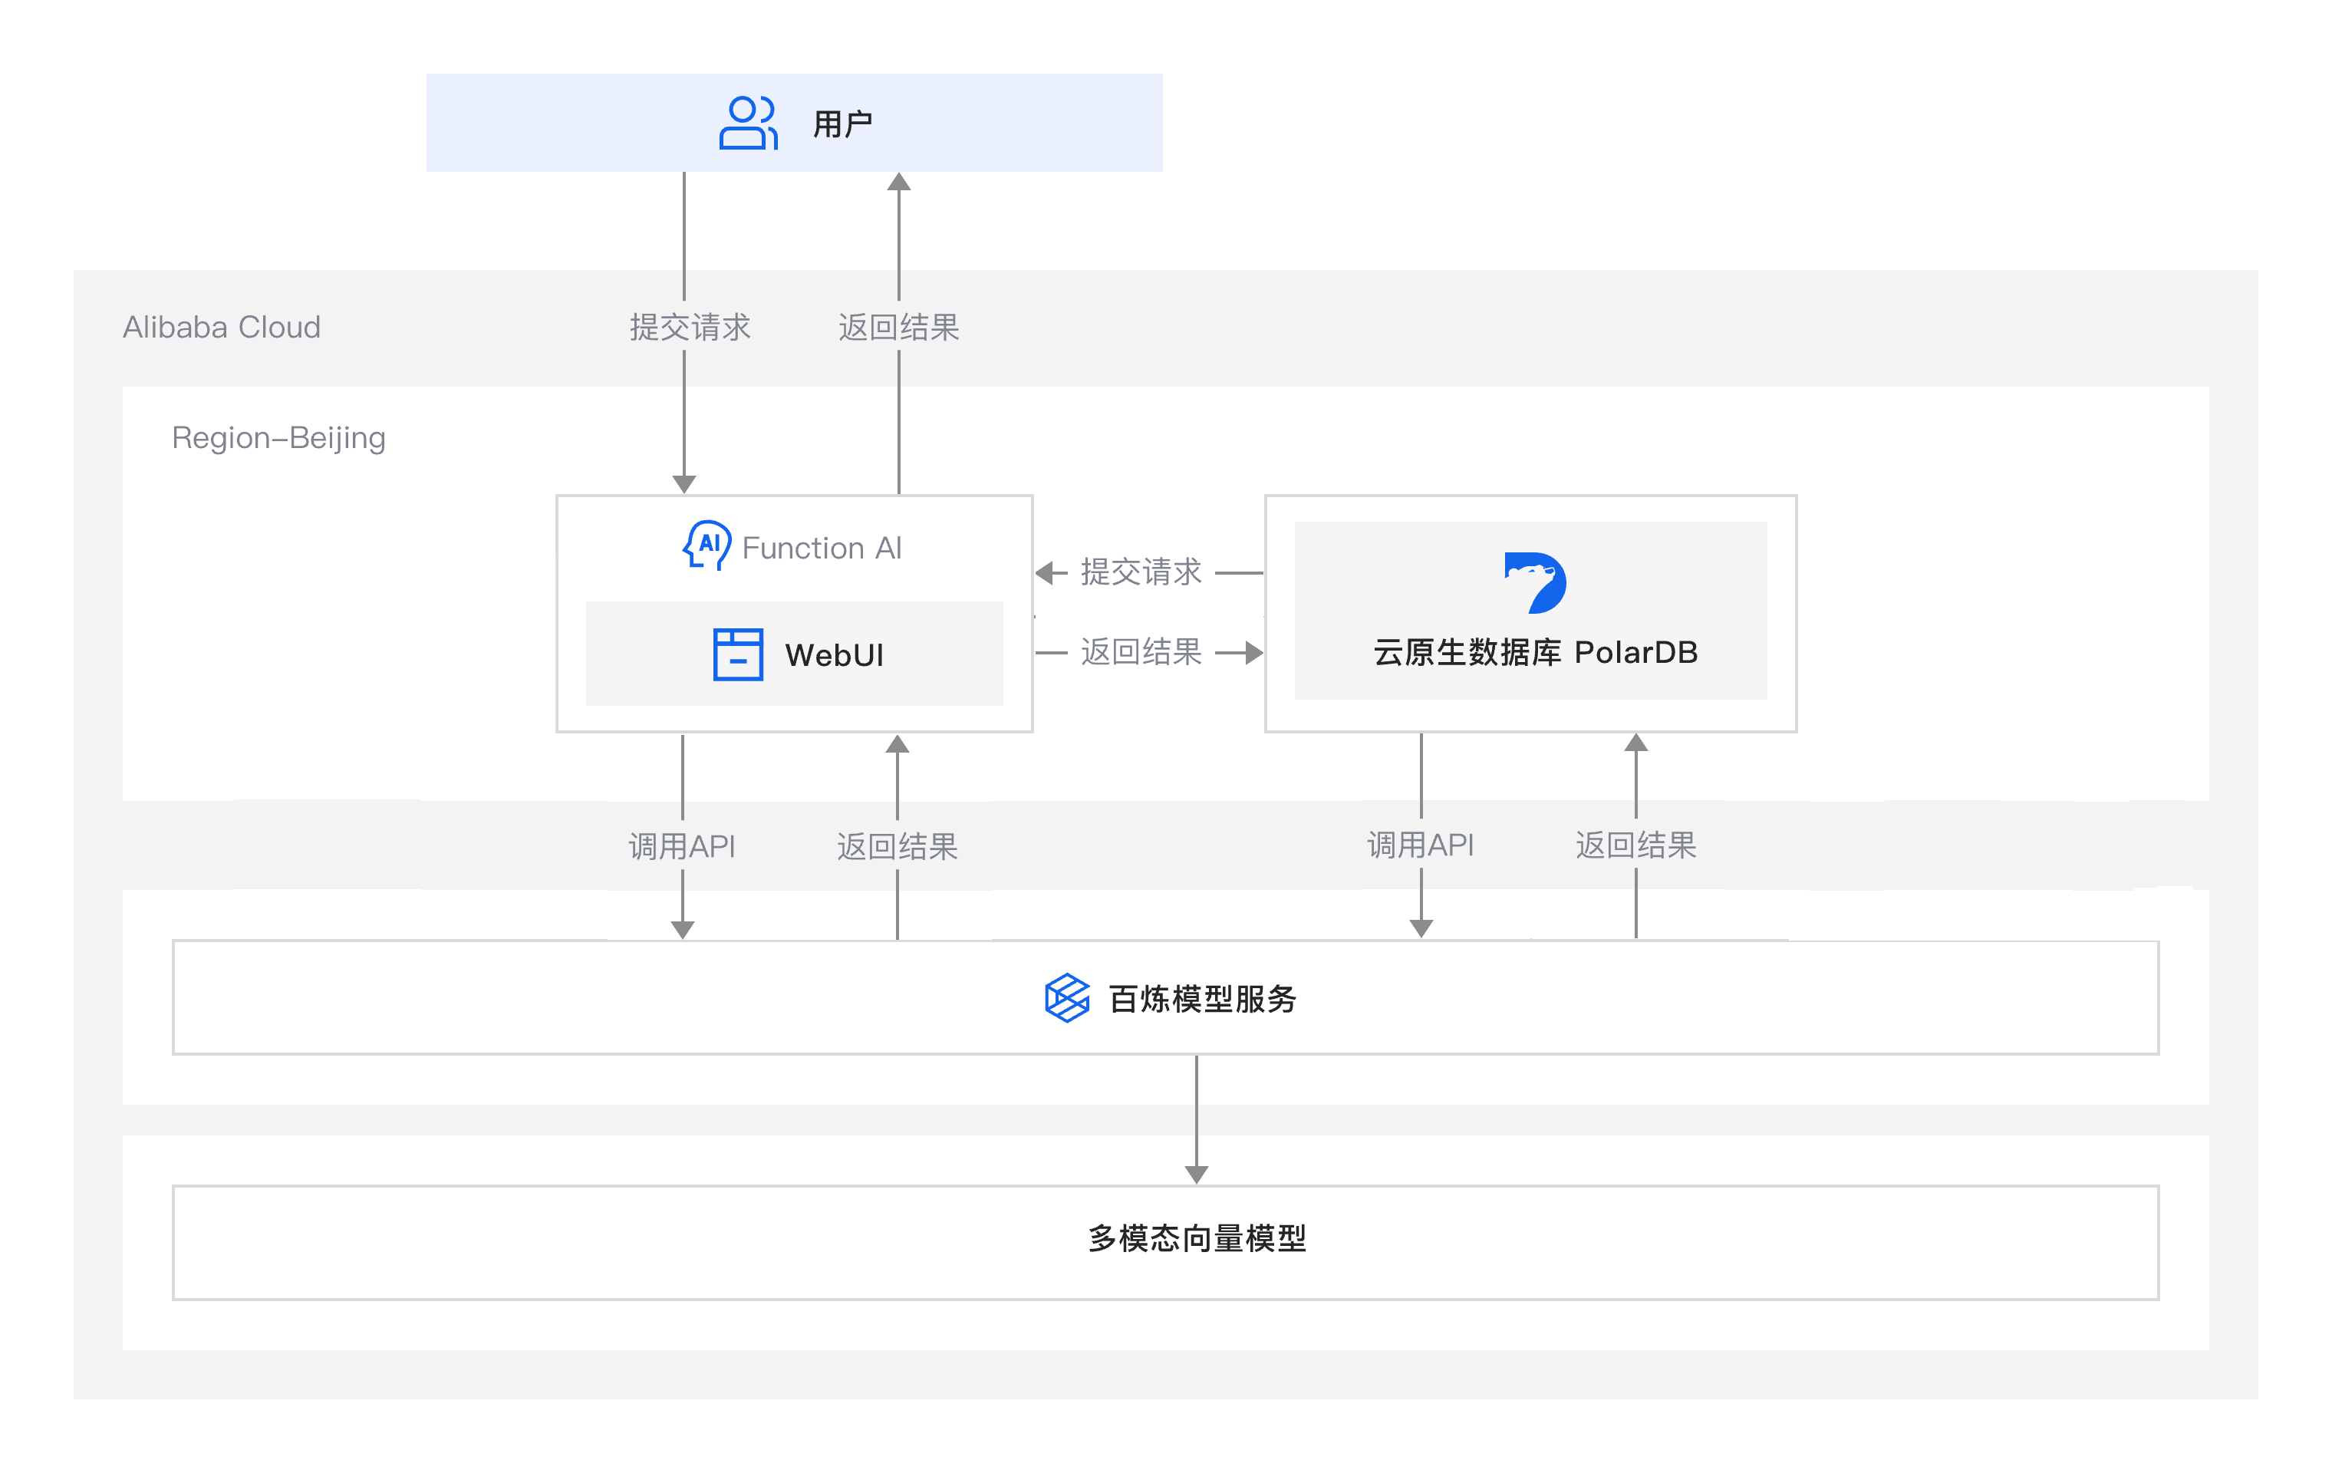2332x1473 pixels.
Task: Click the Region–Beijing label
Action: click(x=278, y=438)
